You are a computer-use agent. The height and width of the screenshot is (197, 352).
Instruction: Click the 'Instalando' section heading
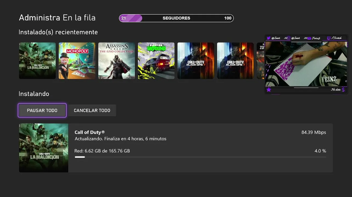(34, 94)
